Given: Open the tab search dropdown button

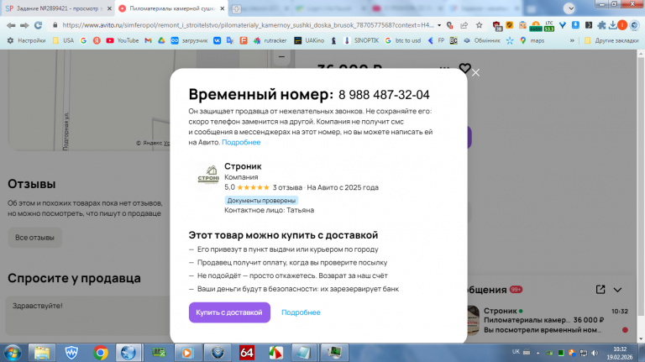Looking at the screenshot, I should point(569,8).
